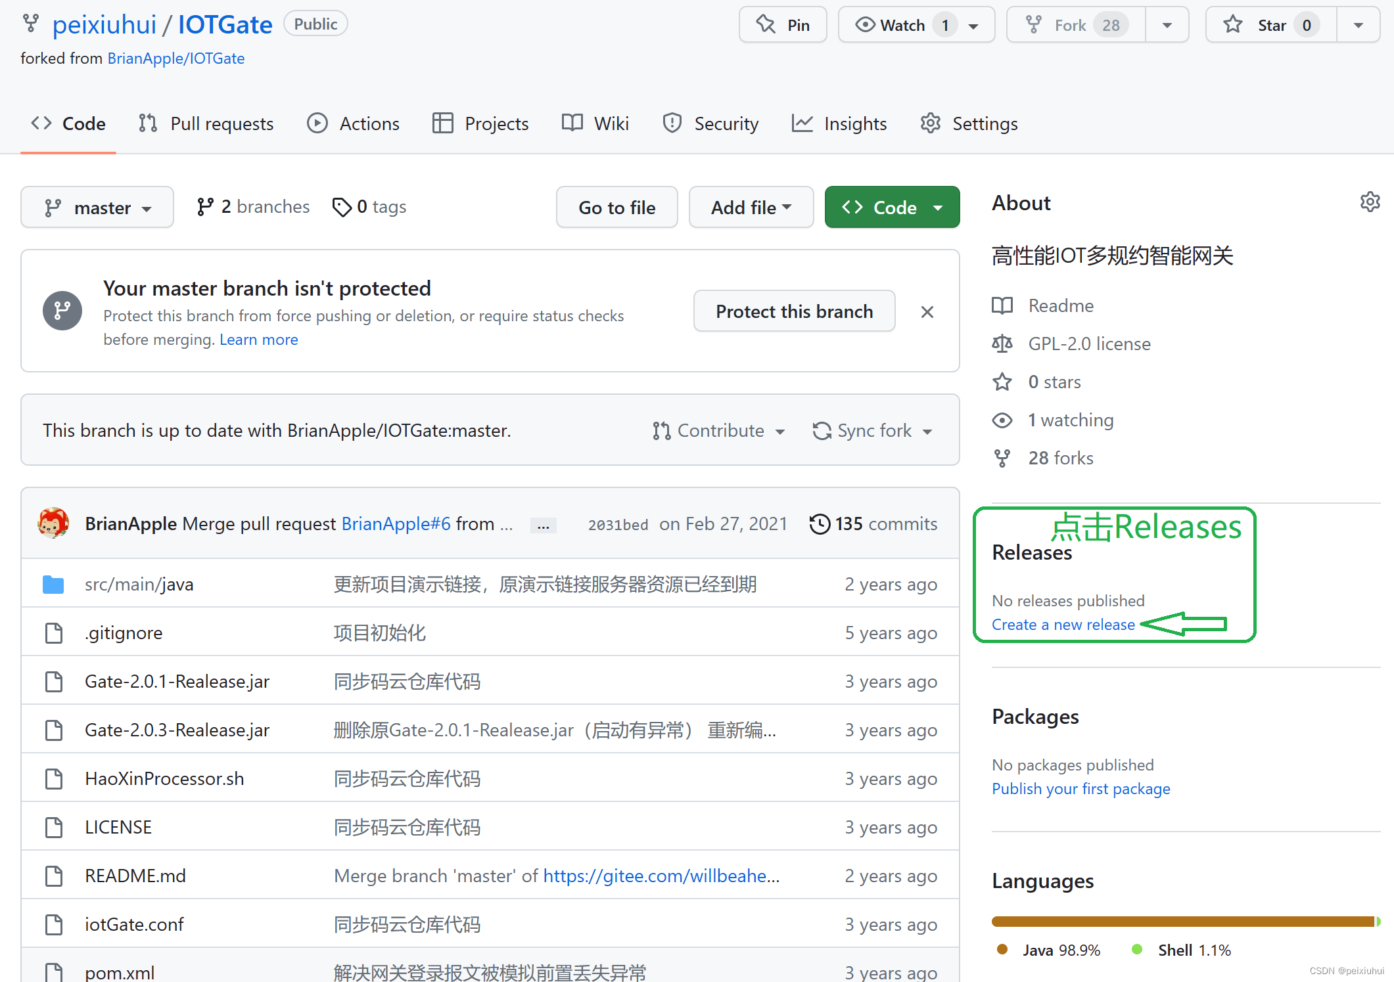Image resolution: width=1394 pixels, height=982 pixels.
Task: Click Create a new release link
Action: (1063, 625)
